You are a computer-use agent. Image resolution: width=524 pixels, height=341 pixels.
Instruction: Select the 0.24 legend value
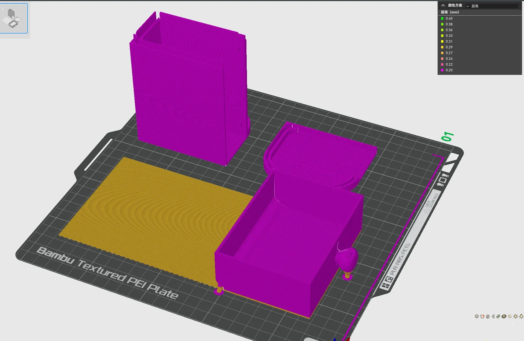449,59
